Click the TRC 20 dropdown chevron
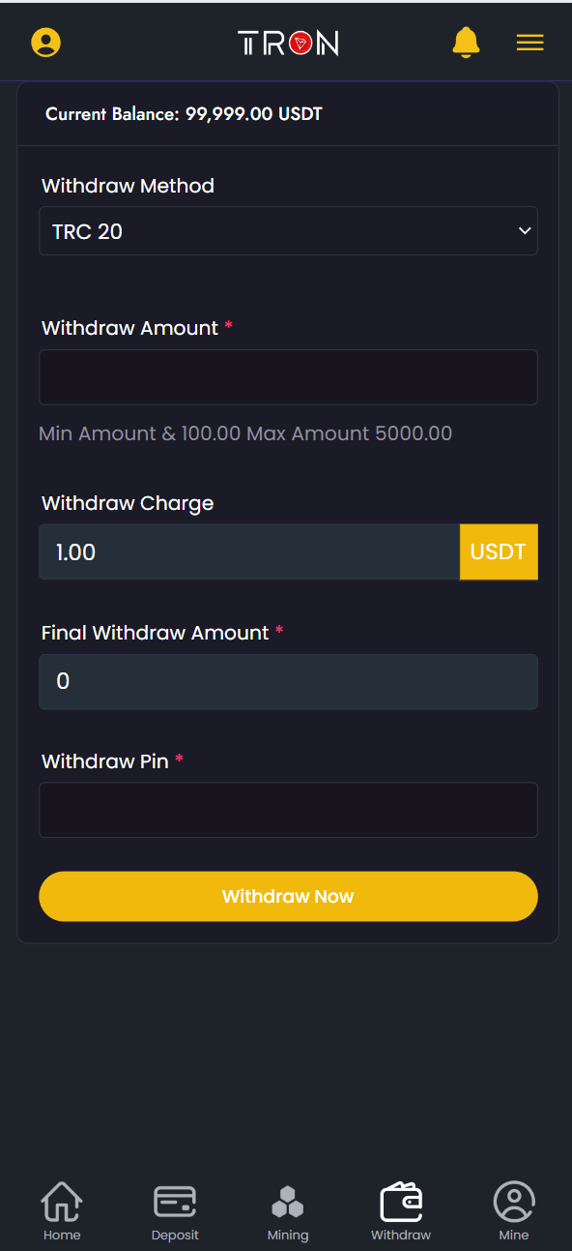Screen dimensions: 572x1251 525,231
